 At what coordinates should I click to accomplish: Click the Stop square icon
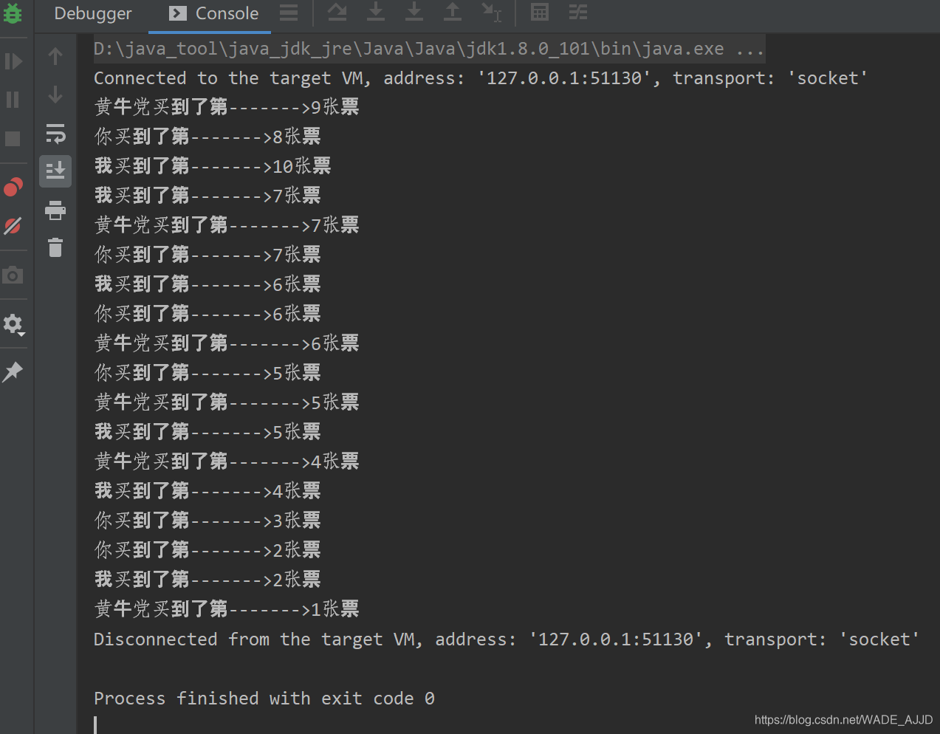point(13,138)
